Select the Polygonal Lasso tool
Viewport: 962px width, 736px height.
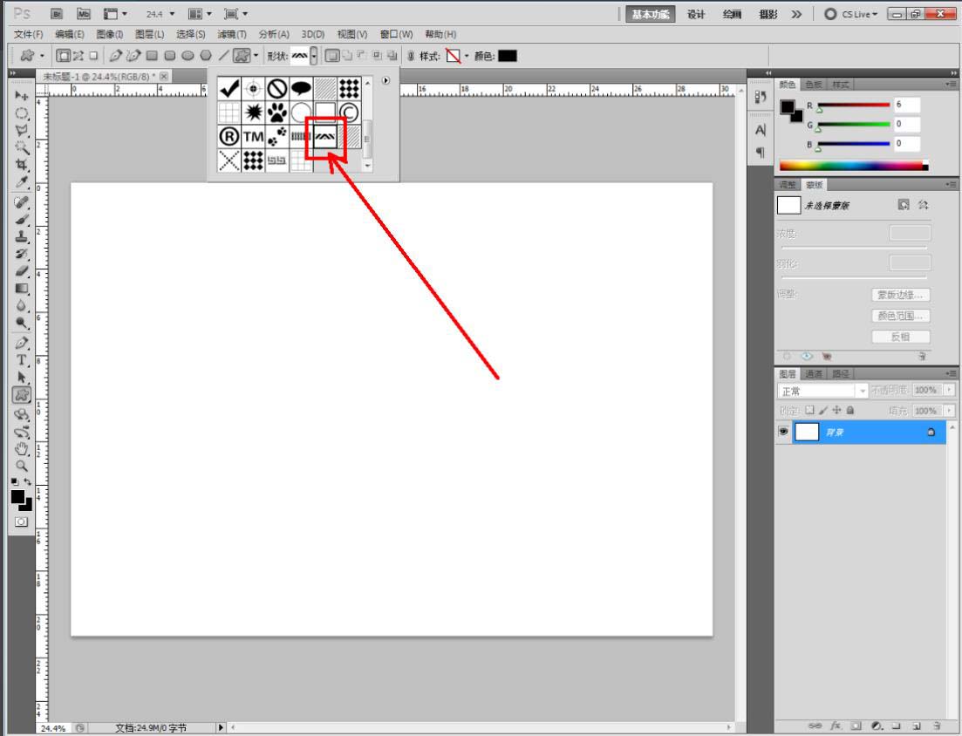[x=22, y=131]
